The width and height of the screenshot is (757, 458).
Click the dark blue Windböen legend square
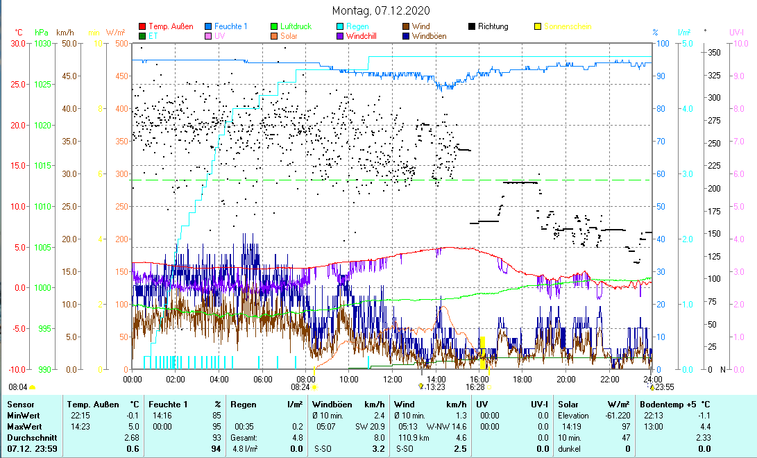click(407, 36)
